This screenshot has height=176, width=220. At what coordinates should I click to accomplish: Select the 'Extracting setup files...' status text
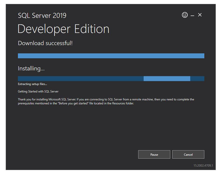click(x=32, y=84)
